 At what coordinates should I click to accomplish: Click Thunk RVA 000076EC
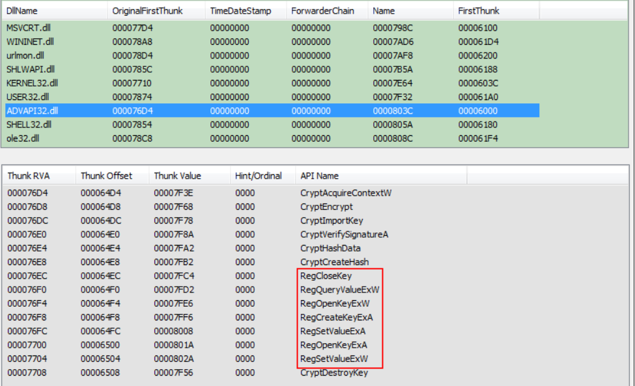click(27, 276)
